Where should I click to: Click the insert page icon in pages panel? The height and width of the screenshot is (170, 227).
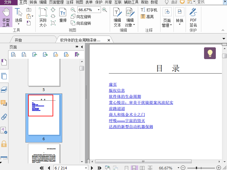(56, 55)
